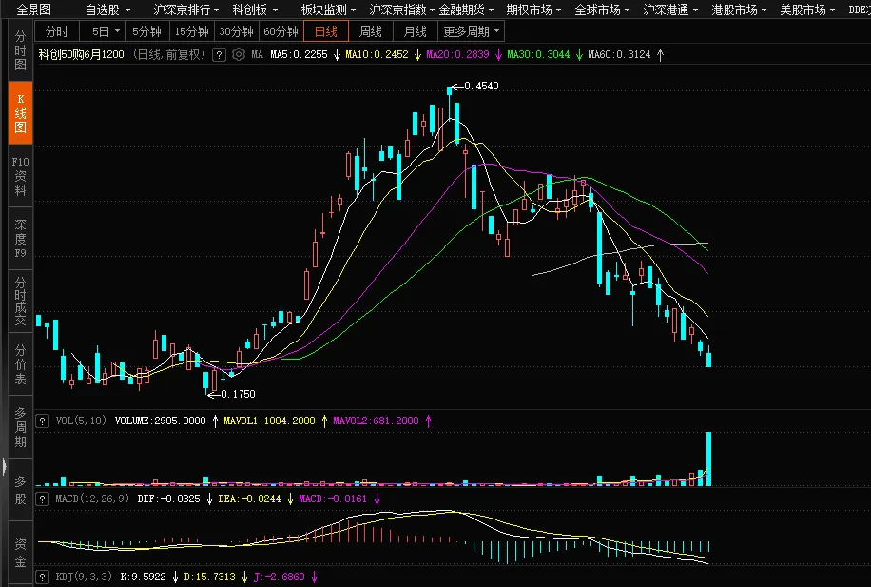Viewport: 871px width, 587px height.
Task: Open the 分时图 sidebar view
Action: pos(21,50)
